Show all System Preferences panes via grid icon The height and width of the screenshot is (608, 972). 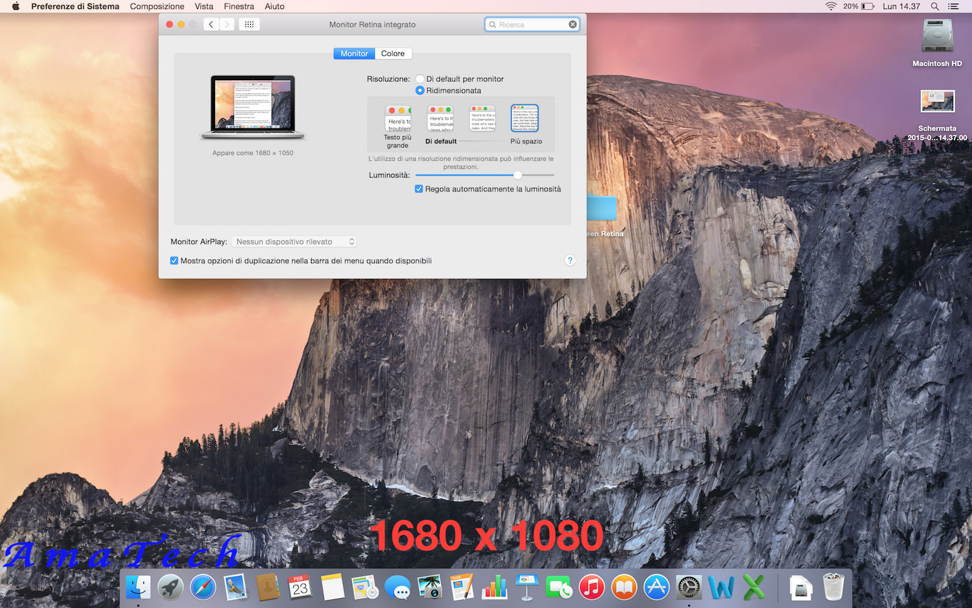tap(249, 24)
